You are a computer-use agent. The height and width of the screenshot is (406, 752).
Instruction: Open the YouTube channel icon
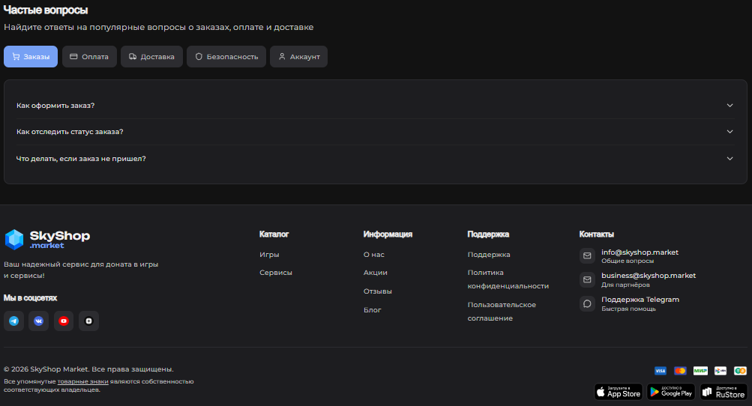coord(64,321)
